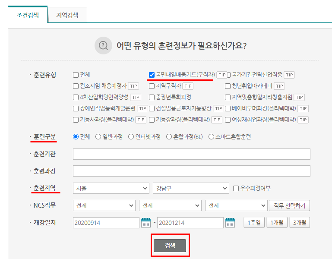Check 기능사과정(폴리텍대학) checkbox
Viewport: 332px width, 259px height.
(x=76, y=120)
